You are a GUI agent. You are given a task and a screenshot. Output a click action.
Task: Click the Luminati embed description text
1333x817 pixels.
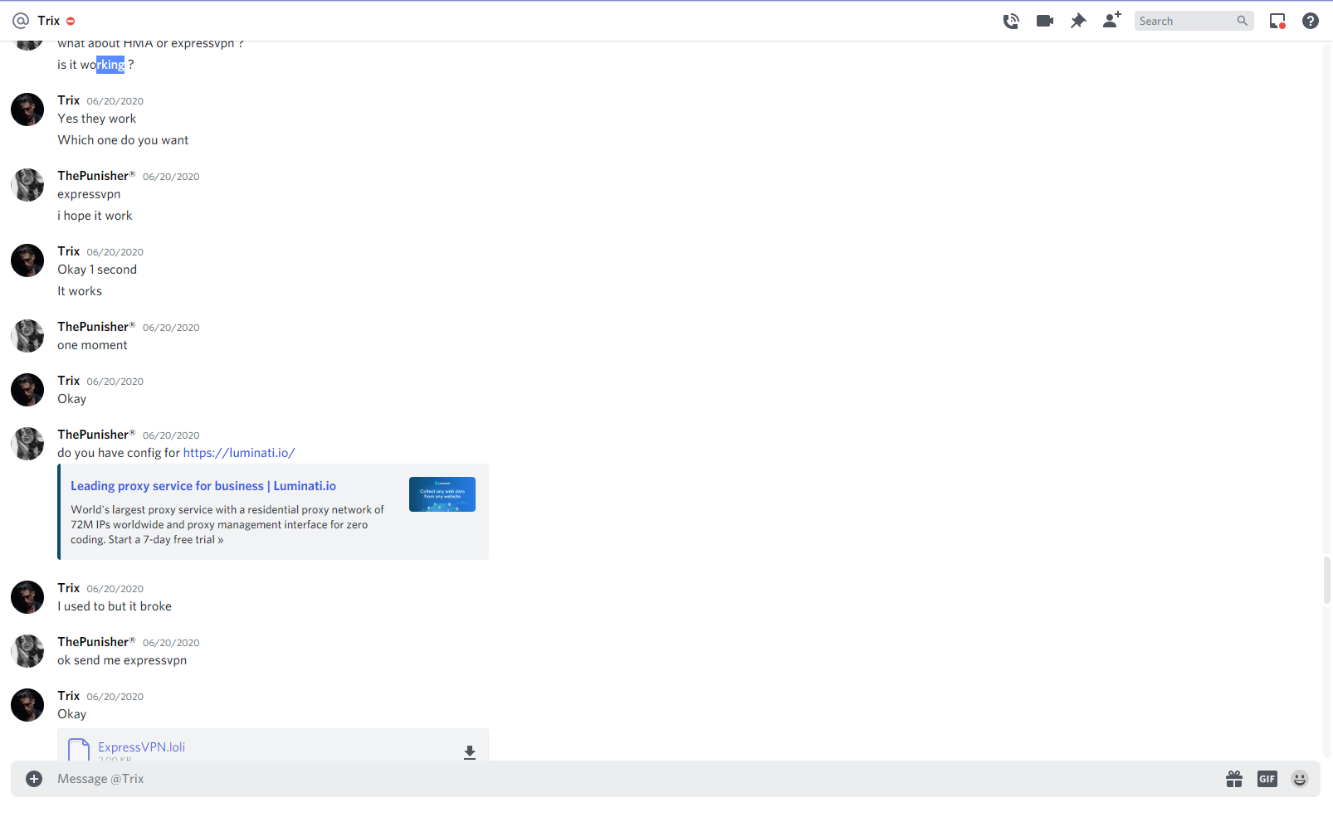click(x=227, y=525)
